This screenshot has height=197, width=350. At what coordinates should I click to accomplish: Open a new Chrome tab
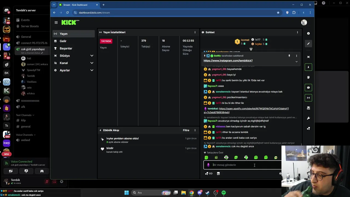point(103,5)
